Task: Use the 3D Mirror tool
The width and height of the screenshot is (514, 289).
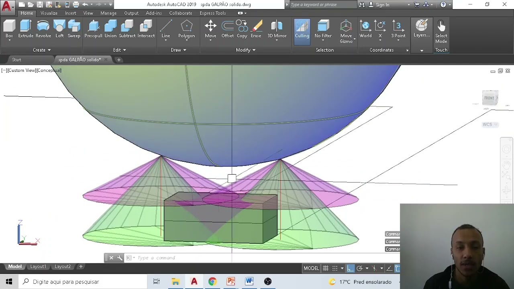Action: [277, 30]
